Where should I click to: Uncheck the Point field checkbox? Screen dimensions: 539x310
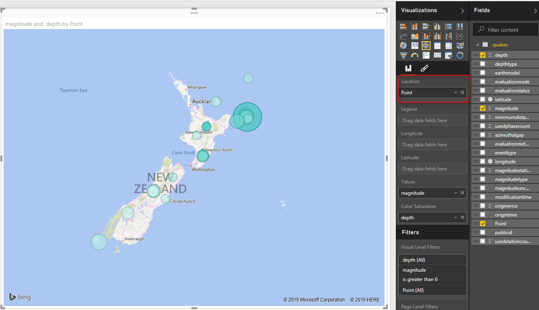[x=483, y=224]
